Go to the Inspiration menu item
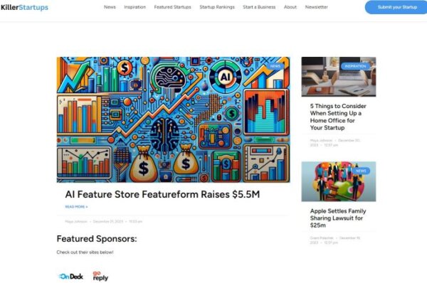The width and height of the screenshot is (427, 283). [135, 7]
